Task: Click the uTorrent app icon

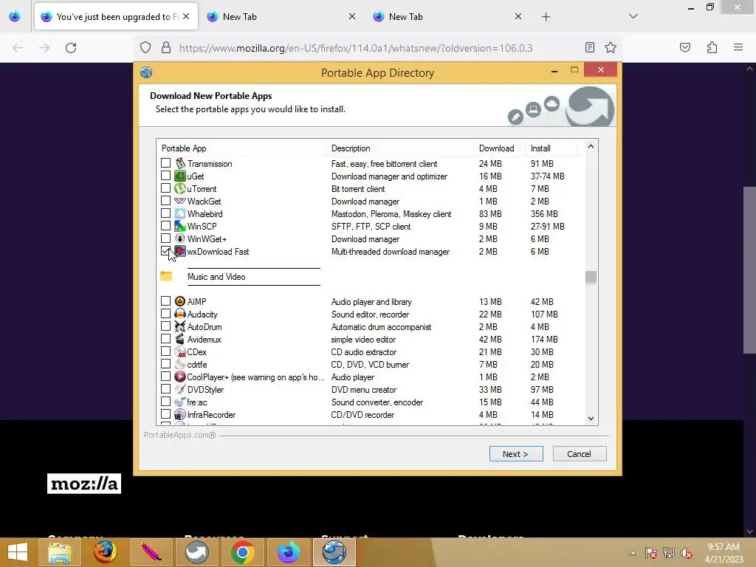Action: [x=180, y=188]
